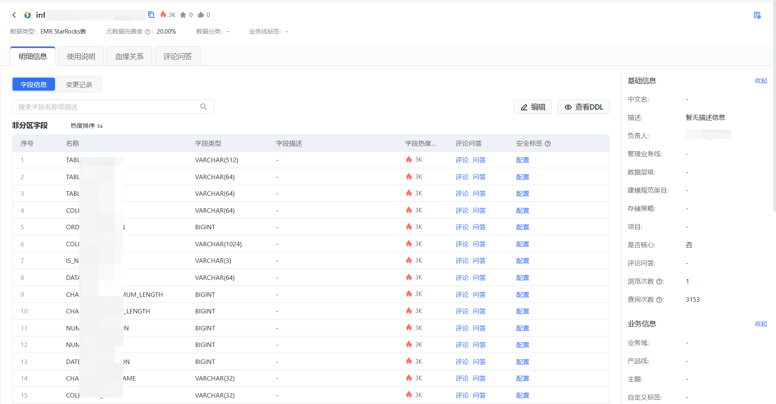Click 评论 link in row 5
776x404 pixels.
coord(462,227)
